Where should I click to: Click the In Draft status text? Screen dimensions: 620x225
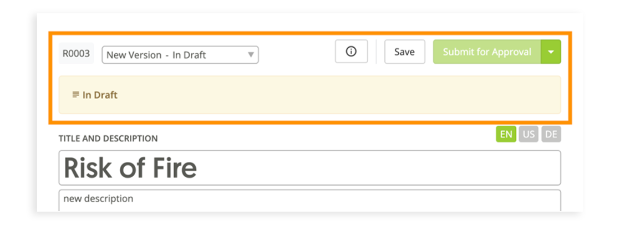pyautogui.click(x=100, y=95)
